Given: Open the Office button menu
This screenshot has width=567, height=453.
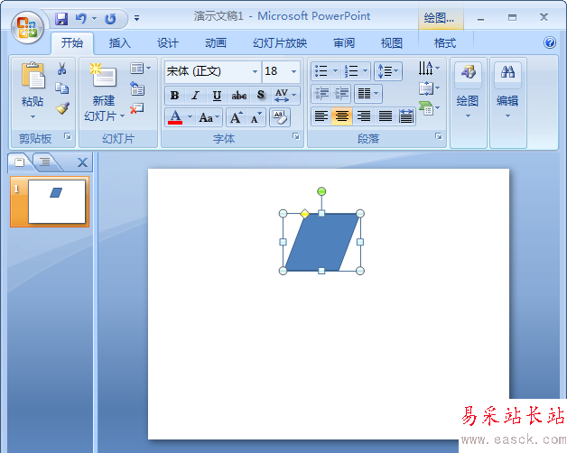Looking at the screenshot, I should click(27, 27).
